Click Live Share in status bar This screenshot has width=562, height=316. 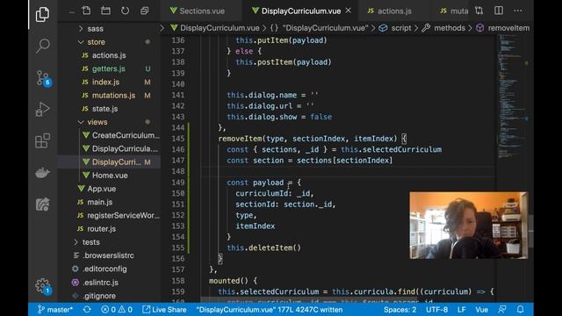coord(164,310)
